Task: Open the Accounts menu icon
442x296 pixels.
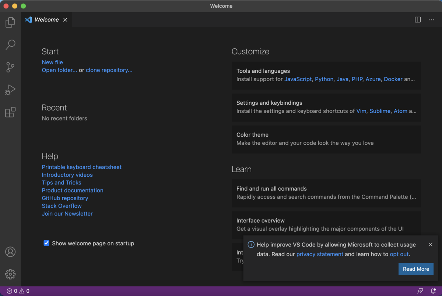Action: pyautogui.click(x=10, y=252)
